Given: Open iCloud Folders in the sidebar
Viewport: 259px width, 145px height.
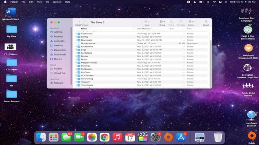Looking at the screenshot, I should click(56, 68).
